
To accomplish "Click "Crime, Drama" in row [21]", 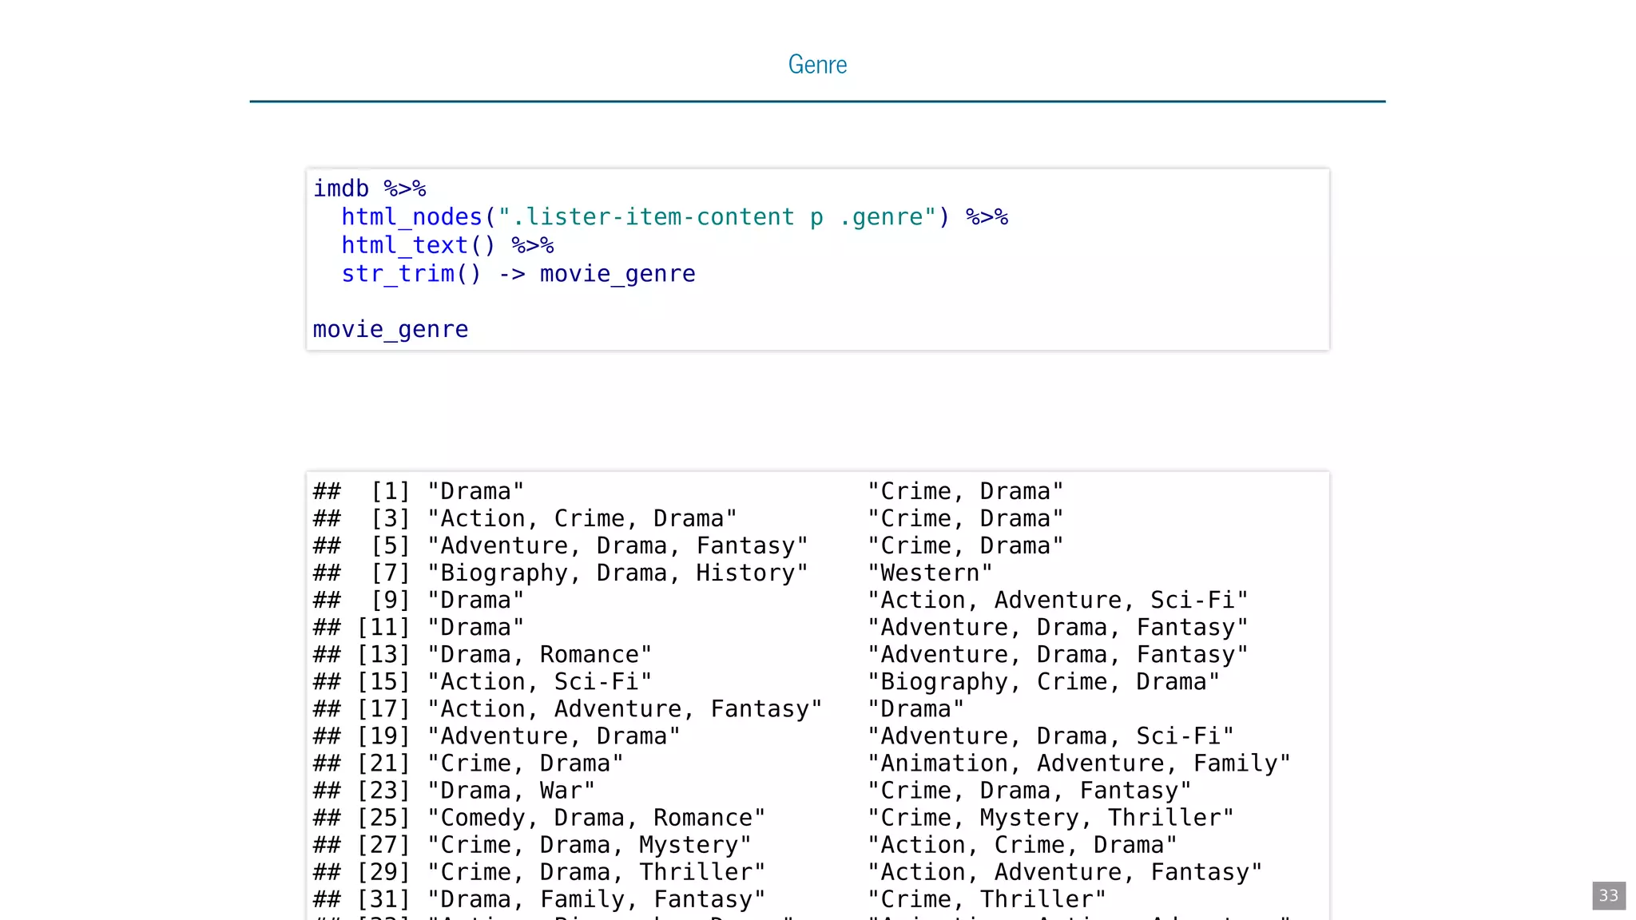I will 525,763.
